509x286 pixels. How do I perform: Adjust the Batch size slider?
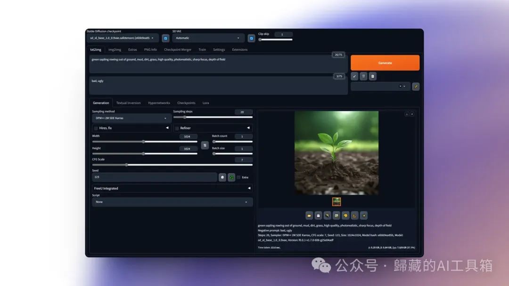point(232,154)
